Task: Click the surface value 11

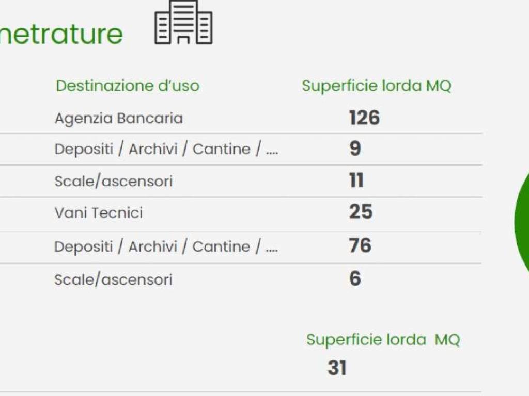Action: (x=356, y=181)
